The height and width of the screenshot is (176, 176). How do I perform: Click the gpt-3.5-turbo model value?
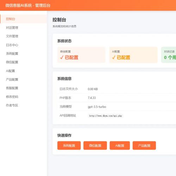97,107
